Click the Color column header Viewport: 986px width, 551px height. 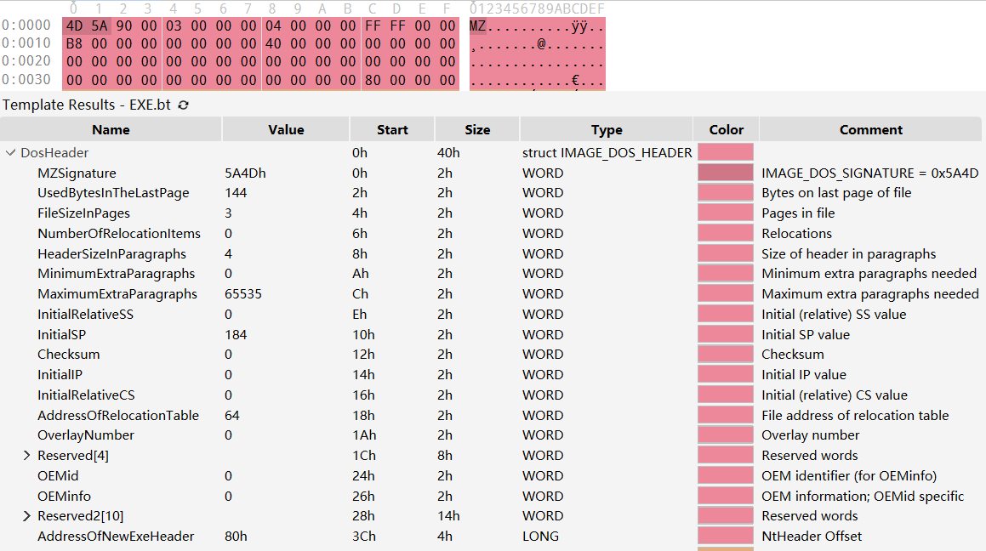[x=726, y=130]
